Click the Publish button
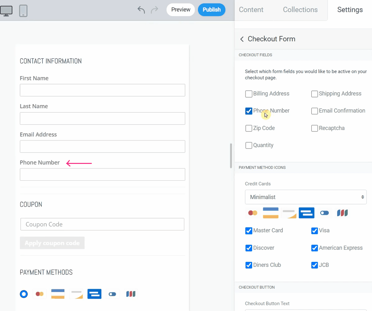372x311 pixels. tap(212, 10)
